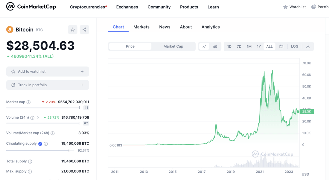Click the Add to watchlist button
This screenshot has height=180, width=329.
pyautogui.click(x=48, y=72)
